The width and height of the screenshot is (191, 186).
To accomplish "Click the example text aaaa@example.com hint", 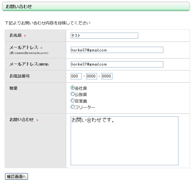I will (29, 53).
